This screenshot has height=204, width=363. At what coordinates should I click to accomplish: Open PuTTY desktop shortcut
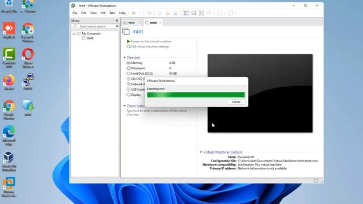pyautogui.click(x=28, y=82)
